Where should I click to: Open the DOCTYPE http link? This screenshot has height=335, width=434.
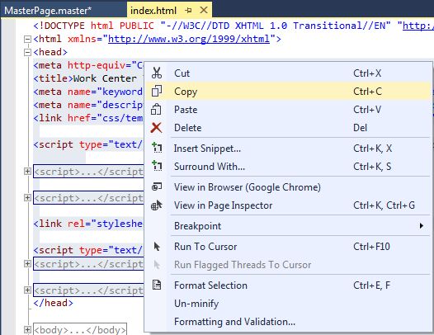[418, 26]
